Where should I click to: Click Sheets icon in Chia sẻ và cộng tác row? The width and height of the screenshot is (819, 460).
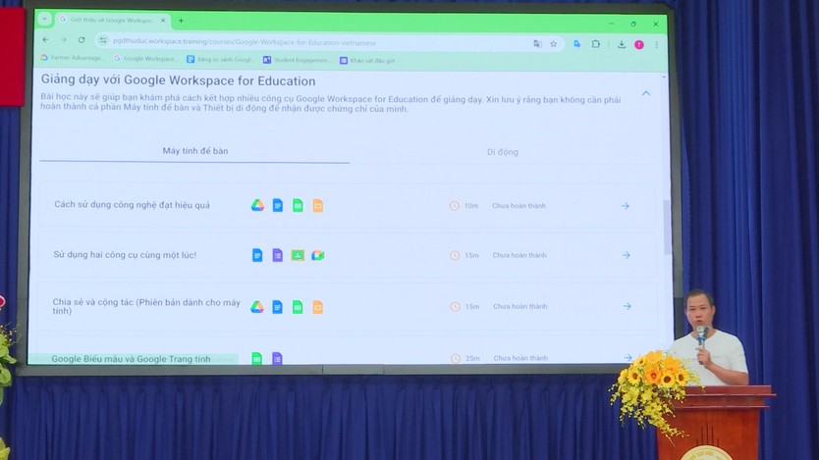coord(298,307)
